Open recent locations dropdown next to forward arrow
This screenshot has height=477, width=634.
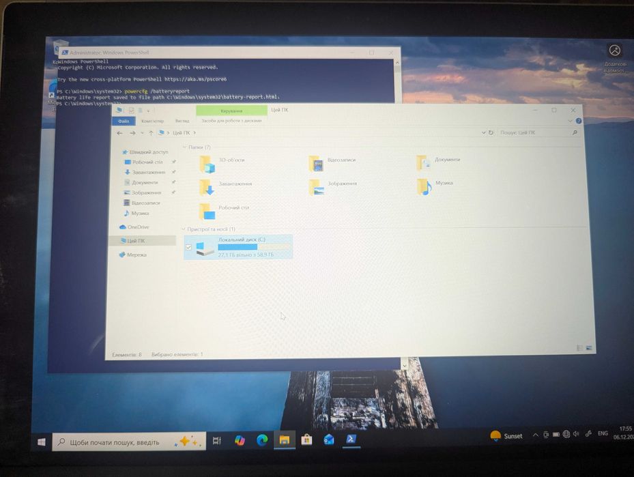pyautogui.click(x=142, y=133)
